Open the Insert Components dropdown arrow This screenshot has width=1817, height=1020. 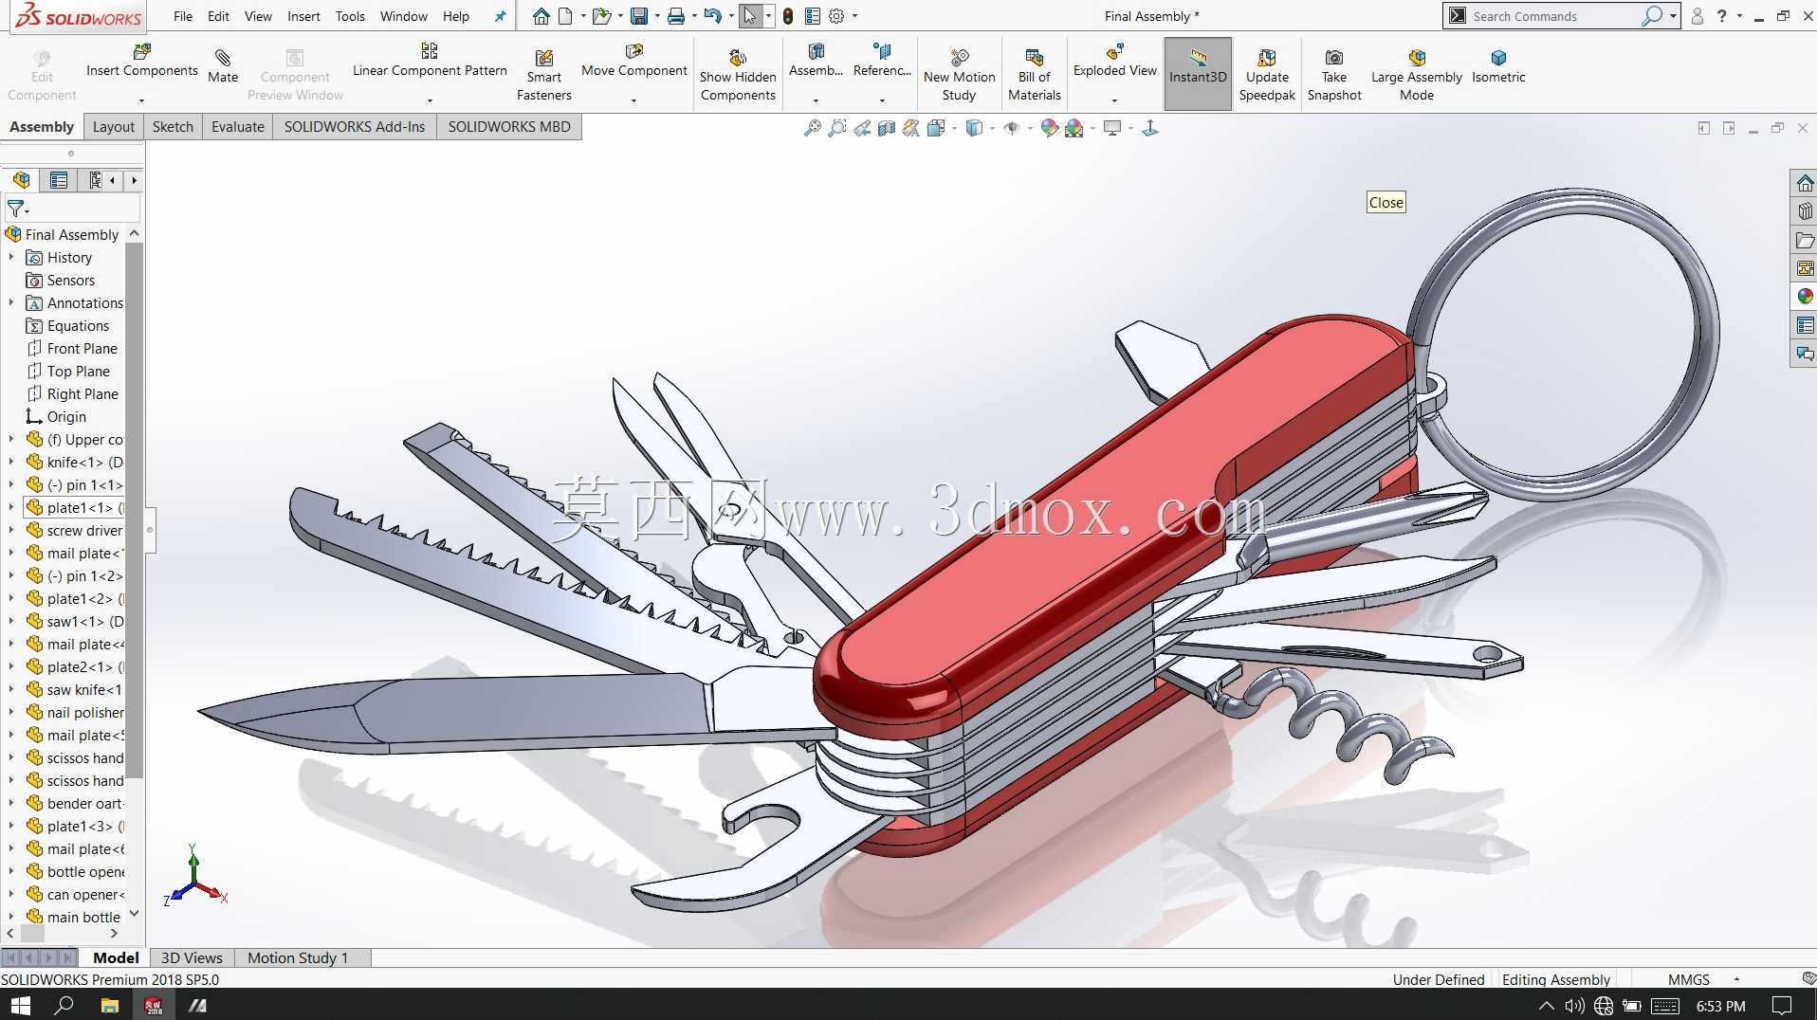[x=141, y=100]
